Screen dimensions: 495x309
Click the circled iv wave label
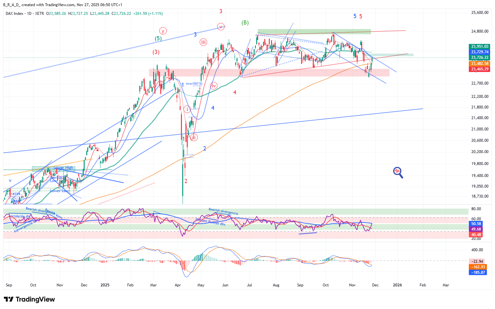click(x=214, y=86)
